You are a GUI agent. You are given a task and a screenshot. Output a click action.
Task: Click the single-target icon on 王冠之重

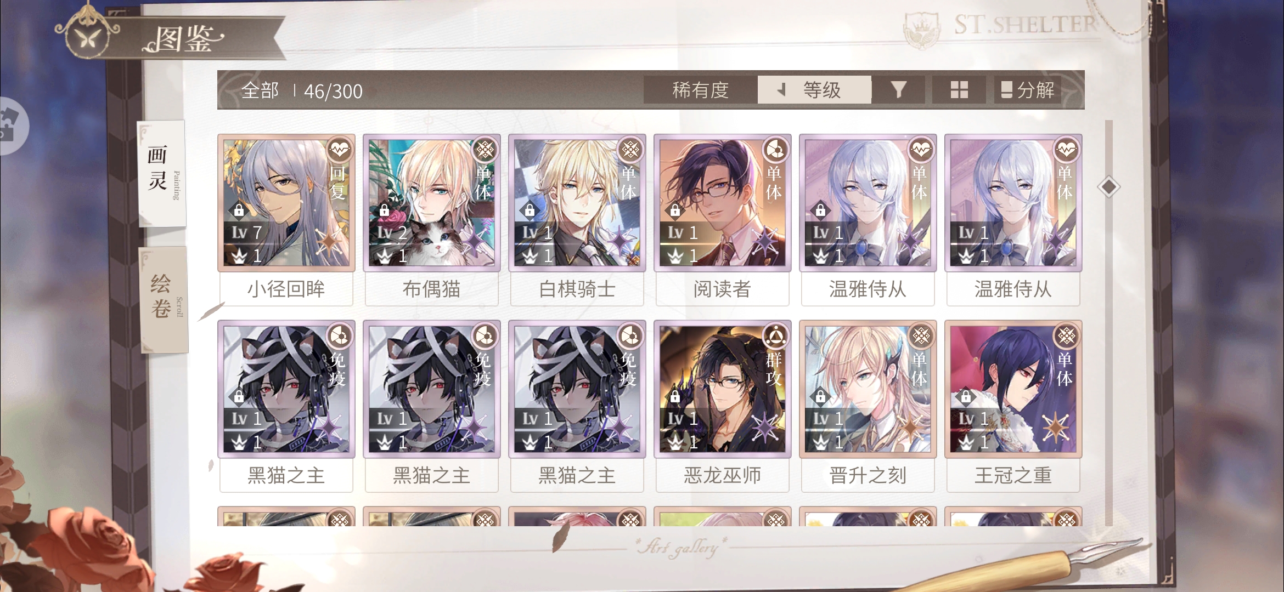coord(1067,335)
